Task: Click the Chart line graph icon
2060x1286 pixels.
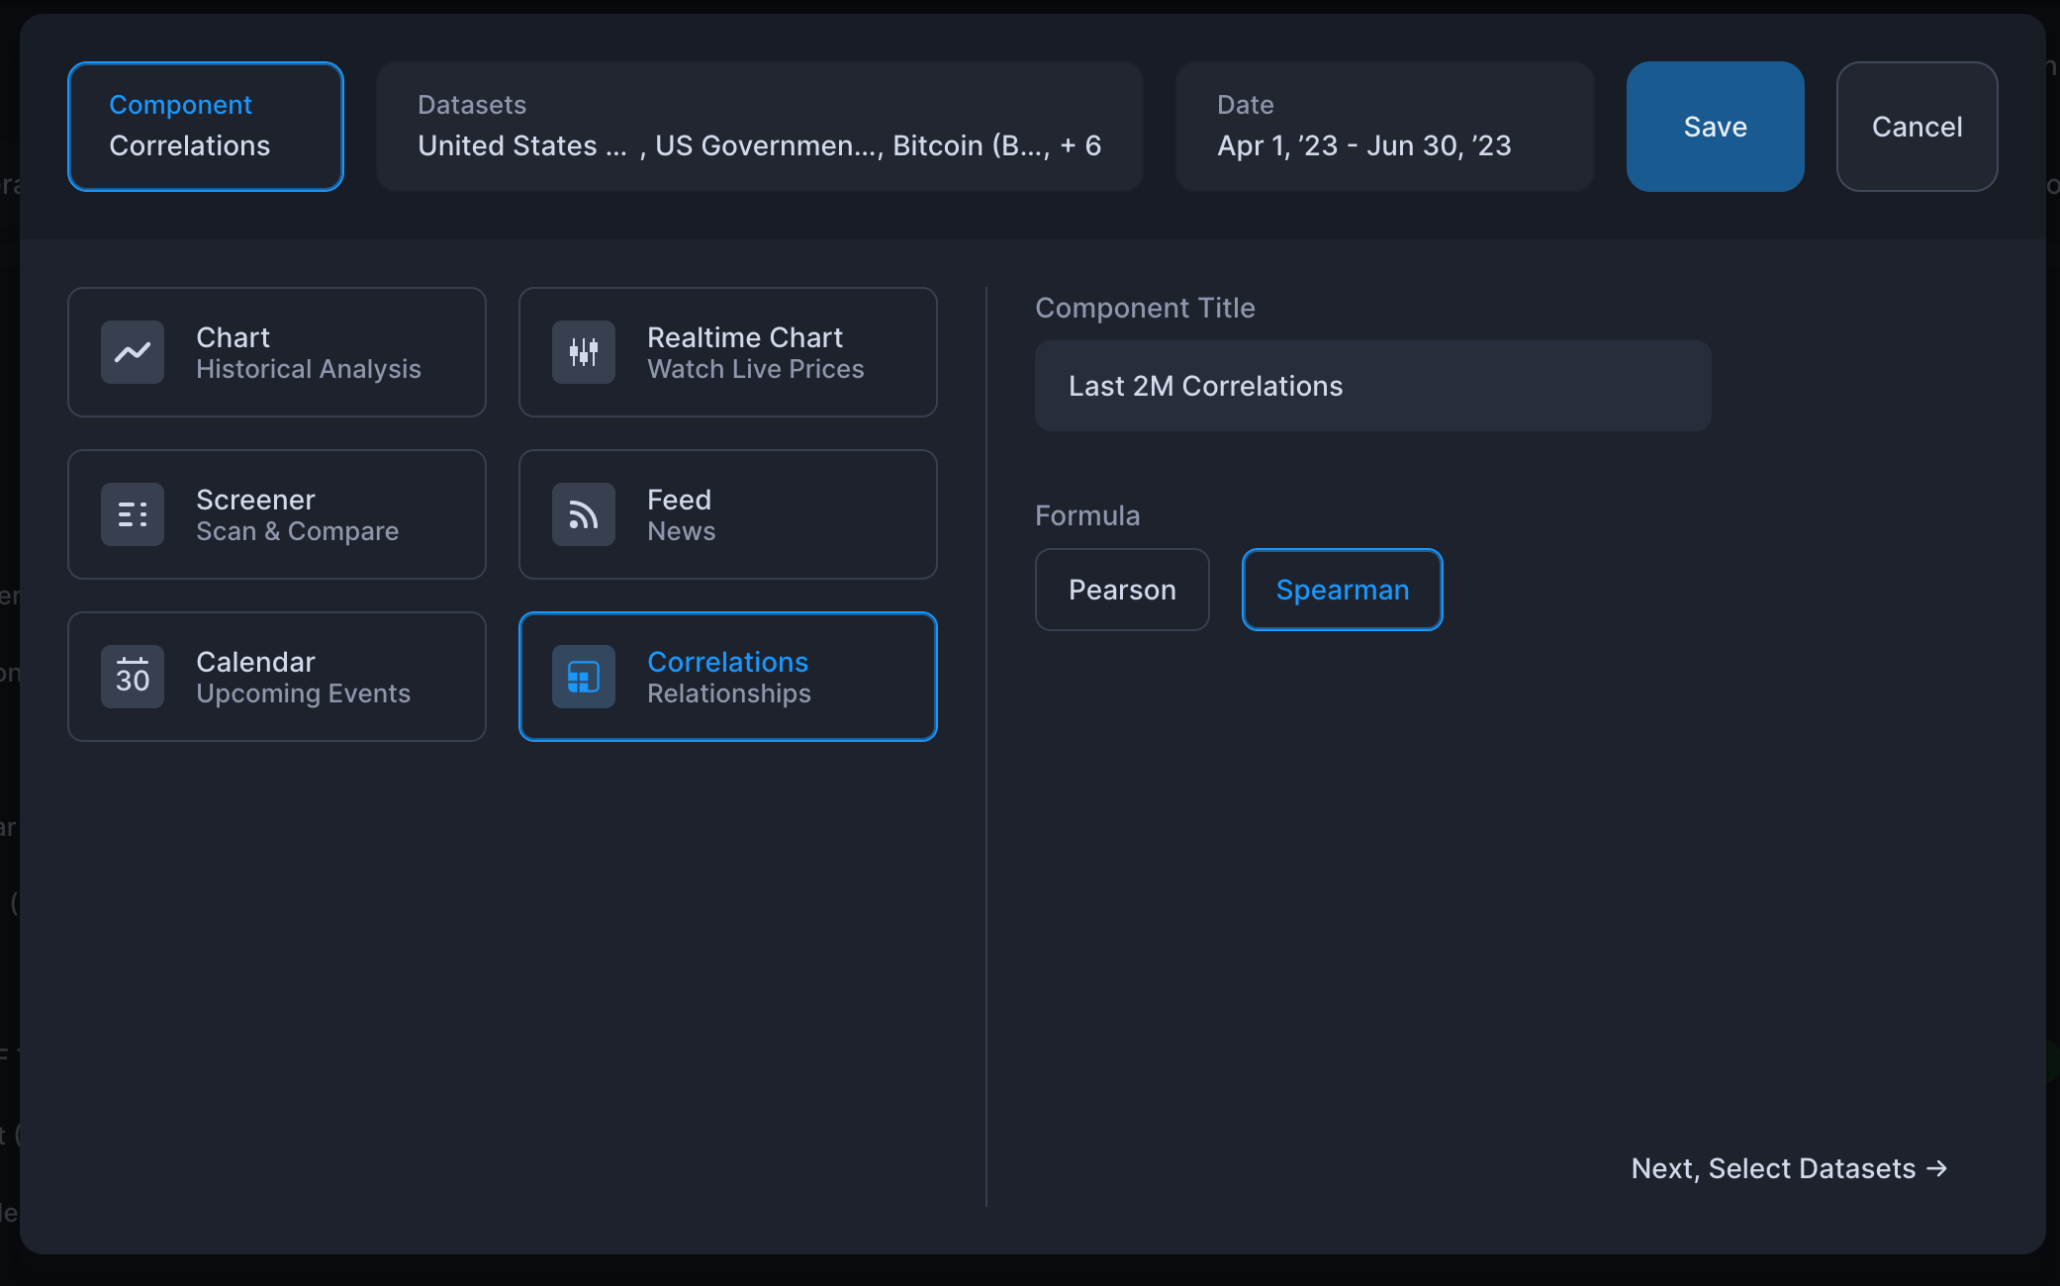Action: [x=133, y=352]
